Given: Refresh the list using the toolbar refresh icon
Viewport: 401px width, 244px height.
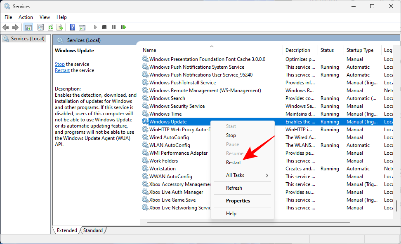Looking at the screenshot, I should tap(51, 27).
